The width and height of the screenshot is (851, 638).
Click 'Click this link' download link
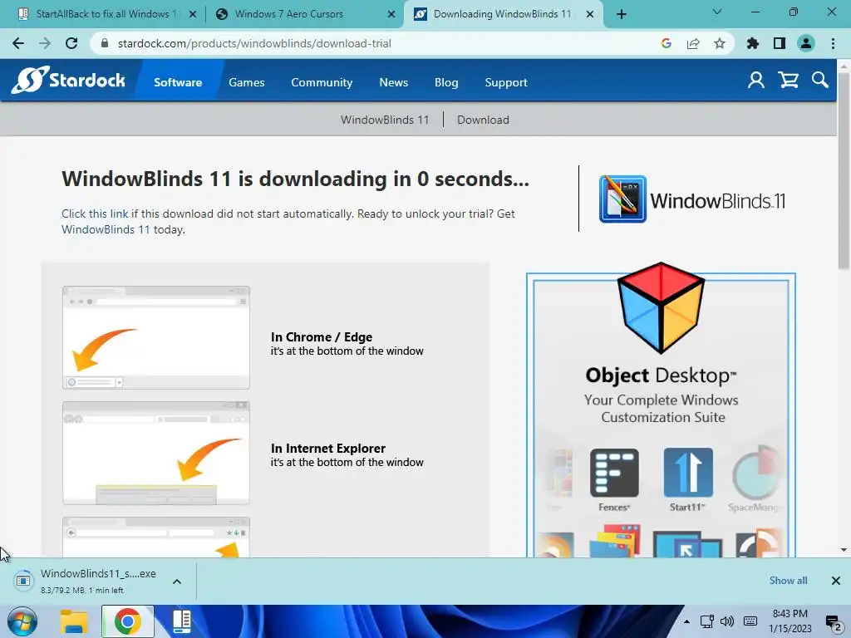(x=95, y=213)
